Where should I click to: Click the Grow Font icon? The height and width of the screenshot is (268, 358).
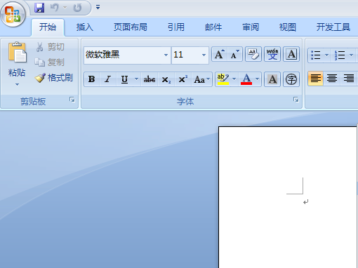[x=220, y=55]
